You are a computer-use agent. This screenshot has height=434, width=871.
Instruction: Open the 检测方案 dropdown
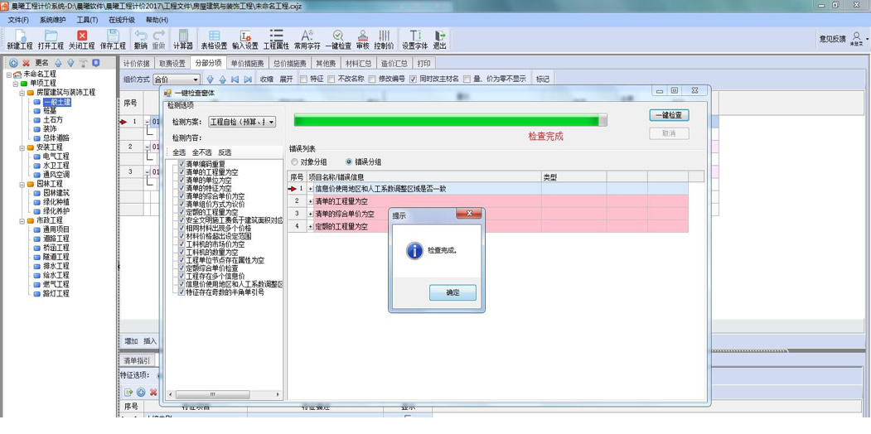pyautogui.click(x=242, y=121)
